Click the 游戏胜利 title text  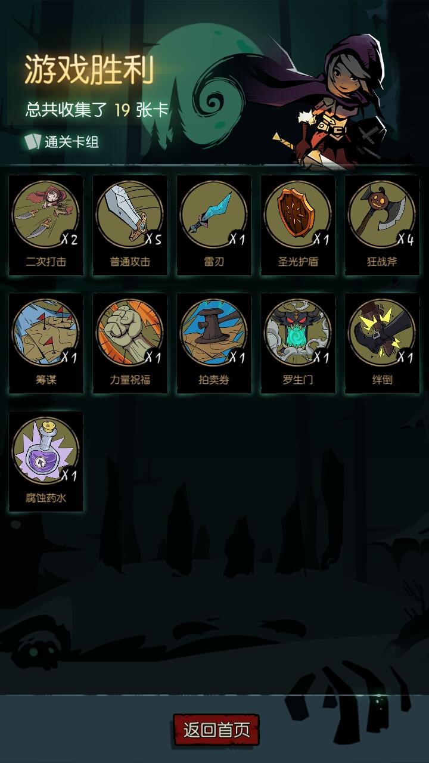tap(89, 70)
